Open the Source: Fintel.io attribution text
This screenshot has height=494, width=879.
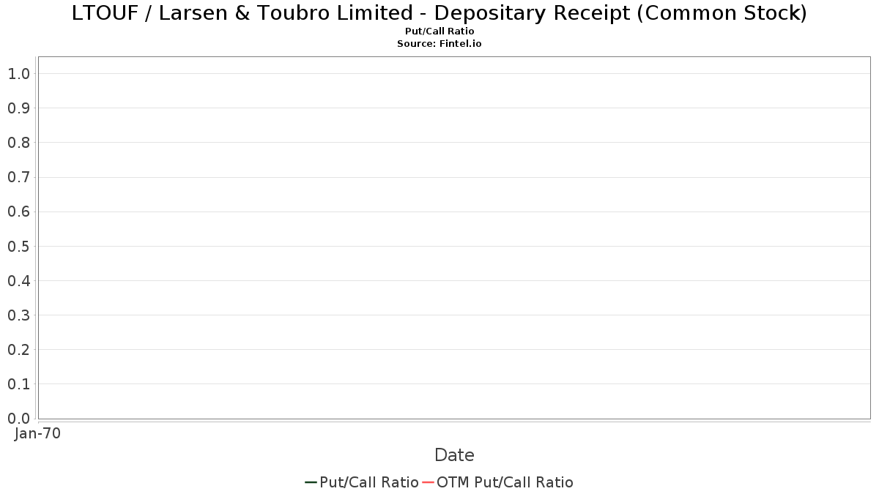[x=439, y=44]
